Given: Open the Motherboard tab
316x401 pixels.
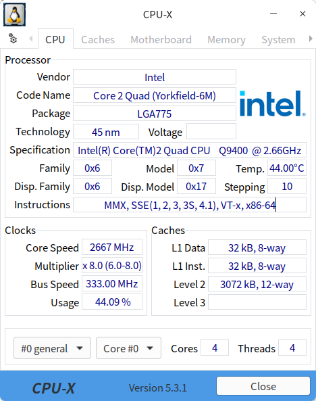Looking at the screenshot, I should [x=161, y=40].
